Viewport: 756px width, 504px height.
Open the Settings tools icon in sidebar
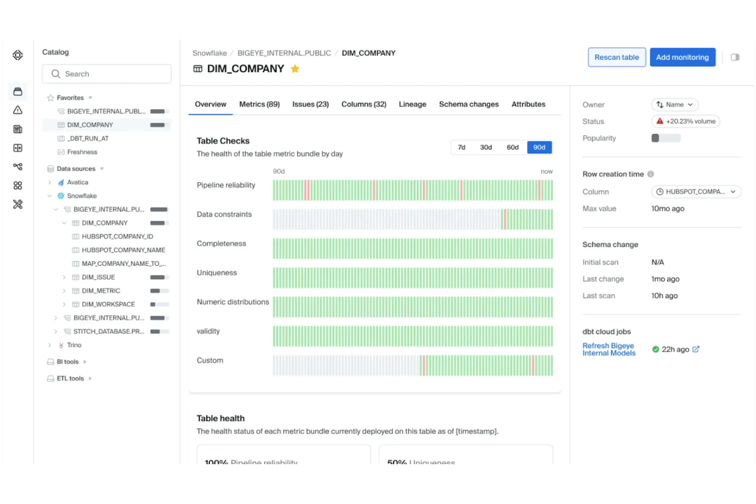click(17, 204)
